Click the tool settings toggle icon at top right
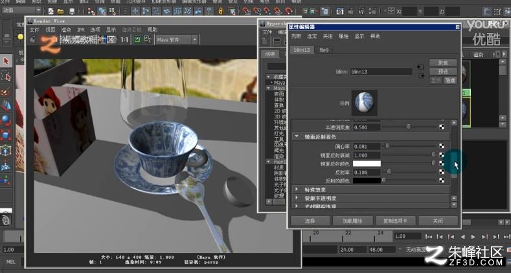The width and height of the screenshot is (511, 273). 497,12
